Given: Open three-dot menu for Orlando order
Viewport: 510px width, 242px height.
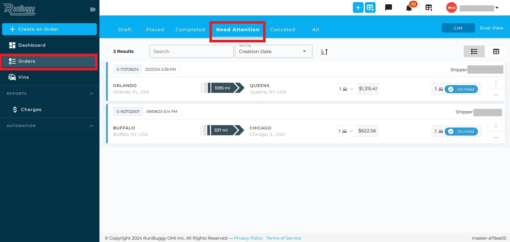Looking at the screenshot, I should [x=496, y=83].
